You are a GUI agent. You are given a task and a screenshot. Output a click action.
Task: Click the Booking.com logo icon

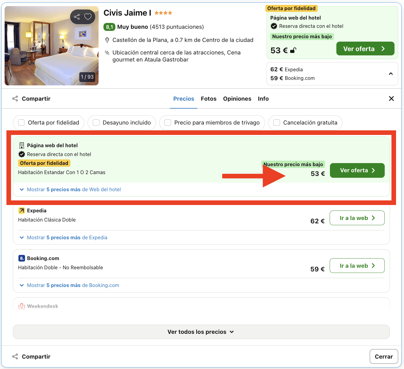(21, 258)
